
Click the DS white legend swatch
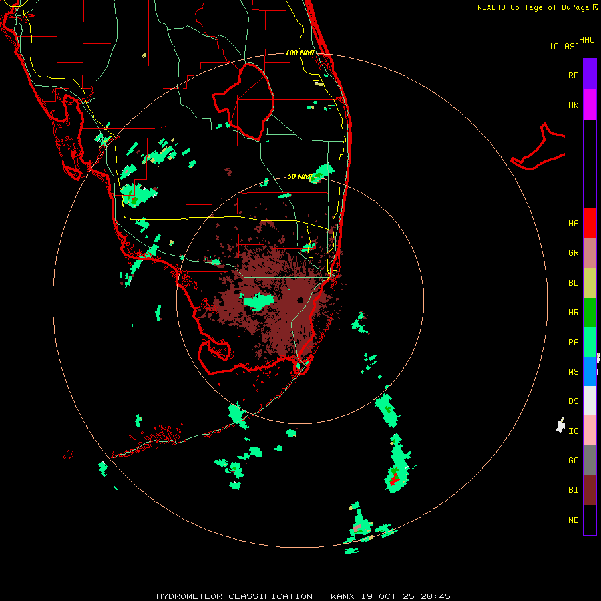tap(590, 401)
